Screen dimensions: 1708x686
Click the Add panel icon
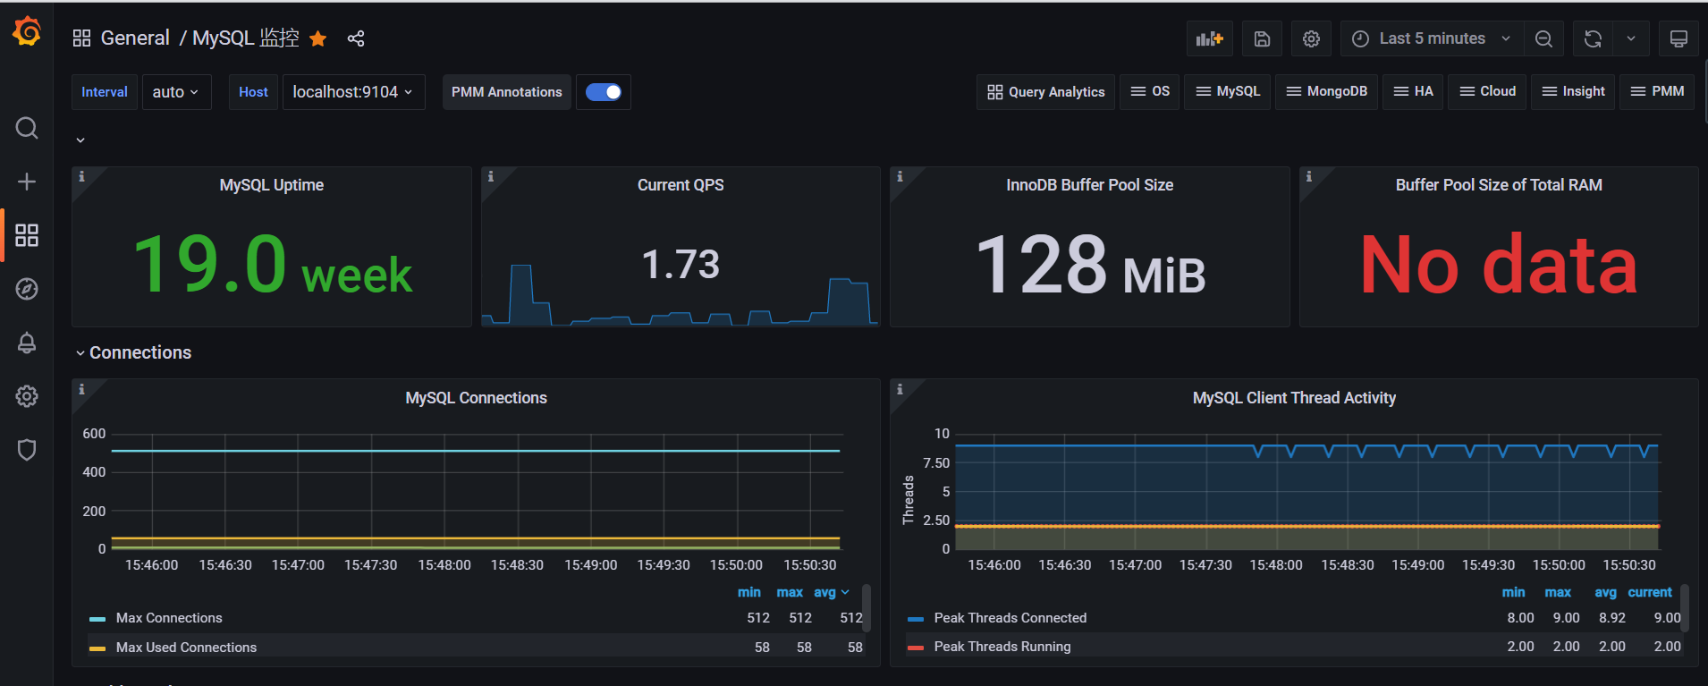pyautogui.click(x=1210, y=38)
